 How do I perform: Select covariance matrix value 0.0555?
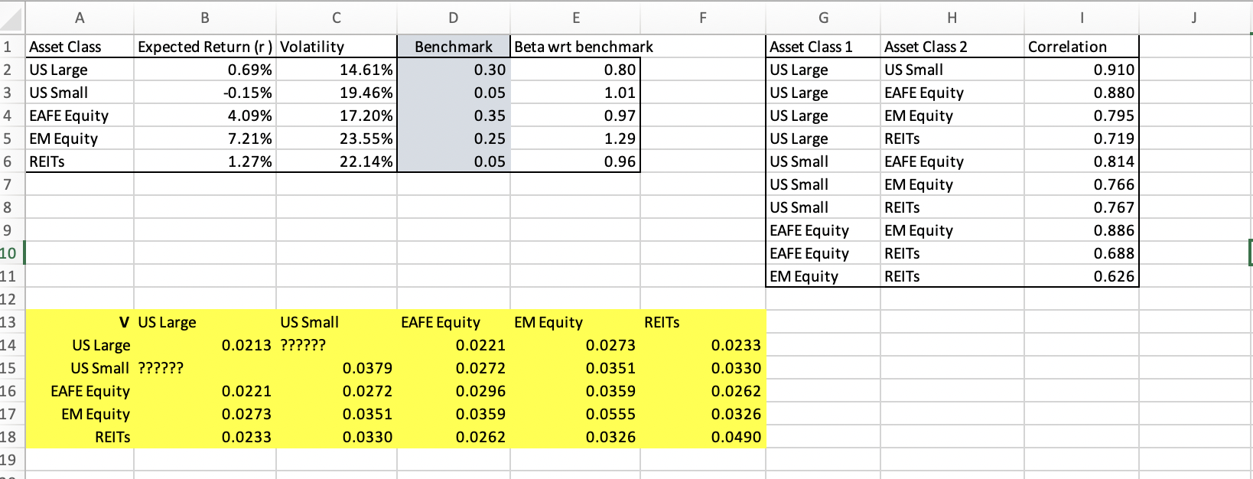[x=576, y=414]
